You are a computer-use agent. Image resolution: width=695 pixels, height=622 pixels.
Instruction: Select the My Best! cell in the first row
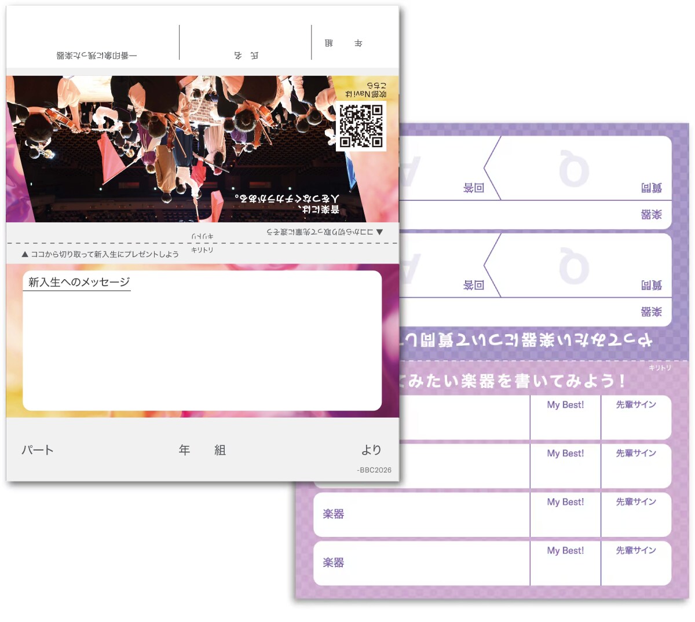(565, 417)
